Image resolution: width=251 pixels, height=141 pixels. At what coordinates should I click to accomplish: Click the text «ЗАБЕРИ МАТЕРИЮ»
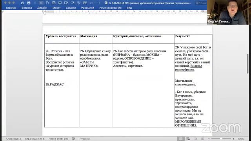click(89, 64)
